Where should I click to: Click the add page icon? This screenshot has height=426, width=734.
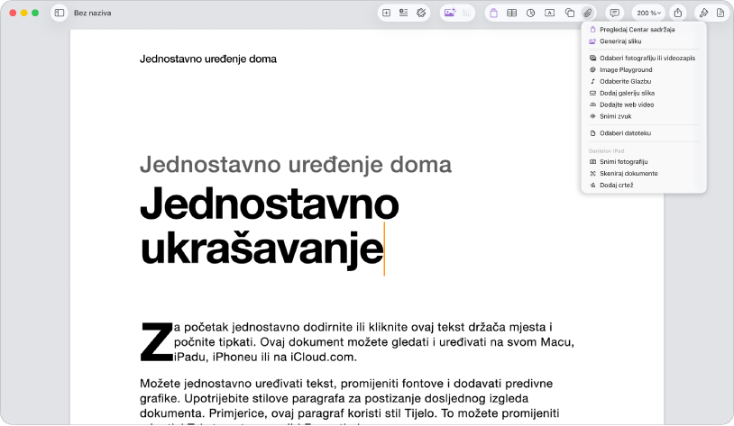coord(386,14)
